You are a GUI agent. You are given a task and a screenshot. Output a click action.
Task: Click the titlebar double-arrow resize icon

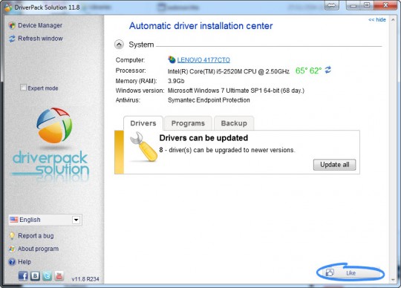click(331, 5)
